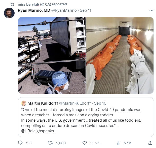This screenshot has height=148, width=156.
Task: Visit the @RyanMarino handle link
Action: tap(64, 10)
